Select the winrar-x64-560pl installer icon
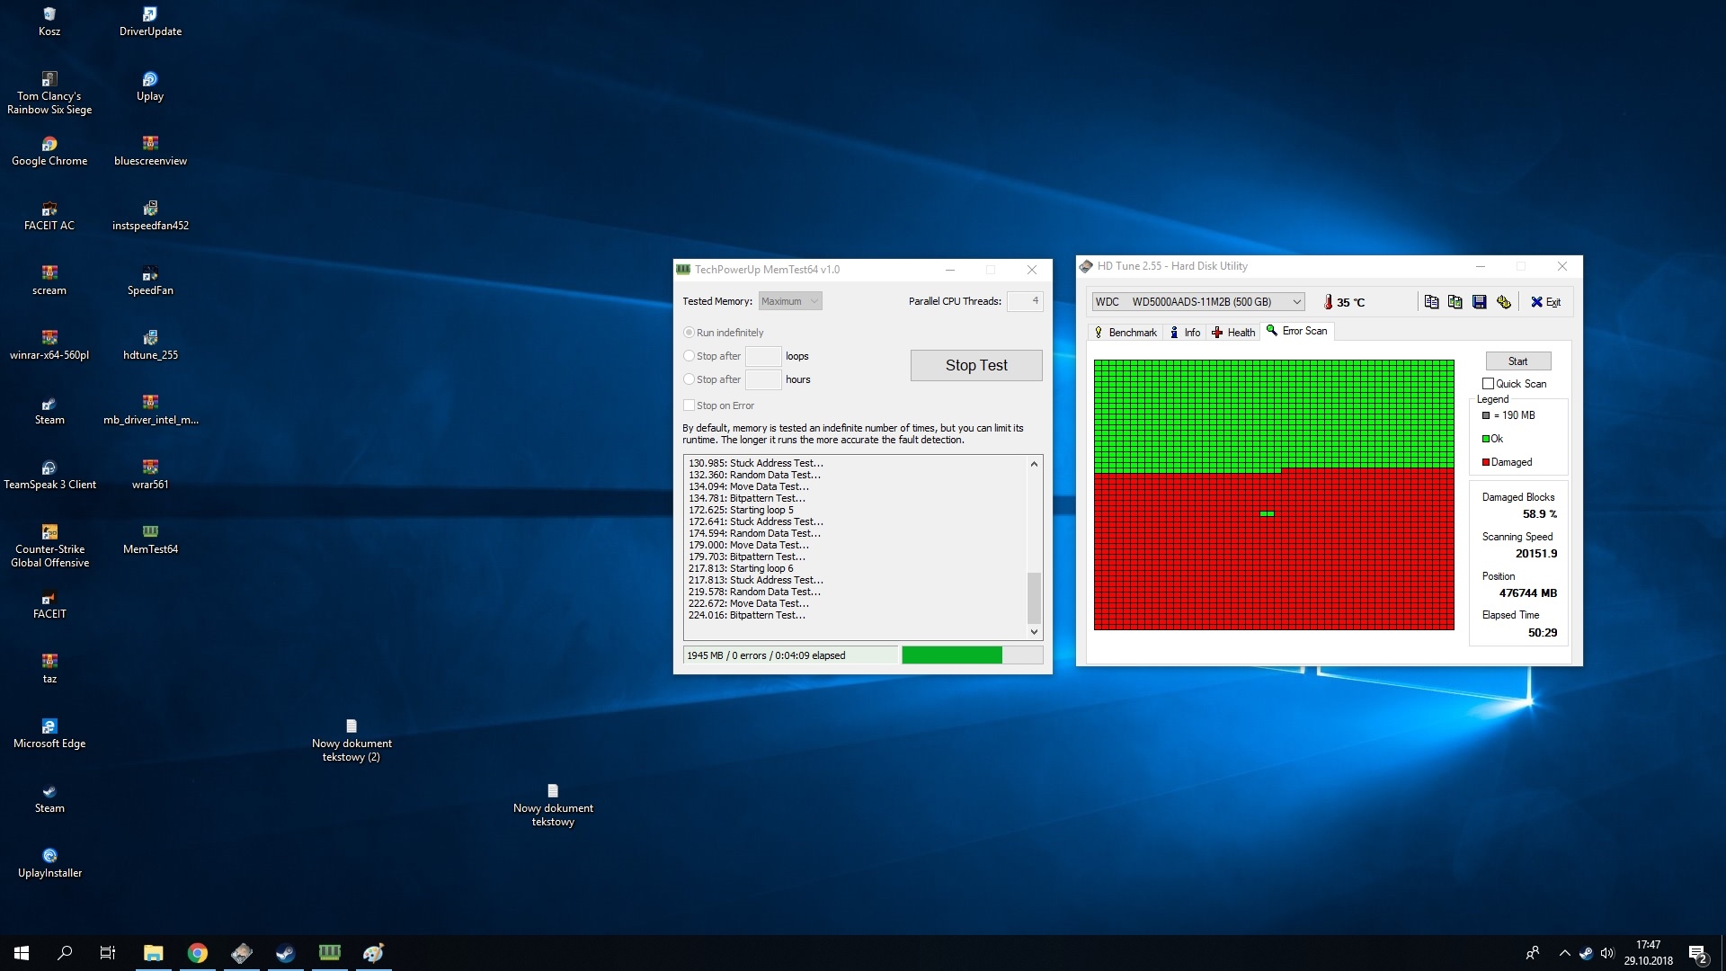The image size is (1726, 971). 49,345
